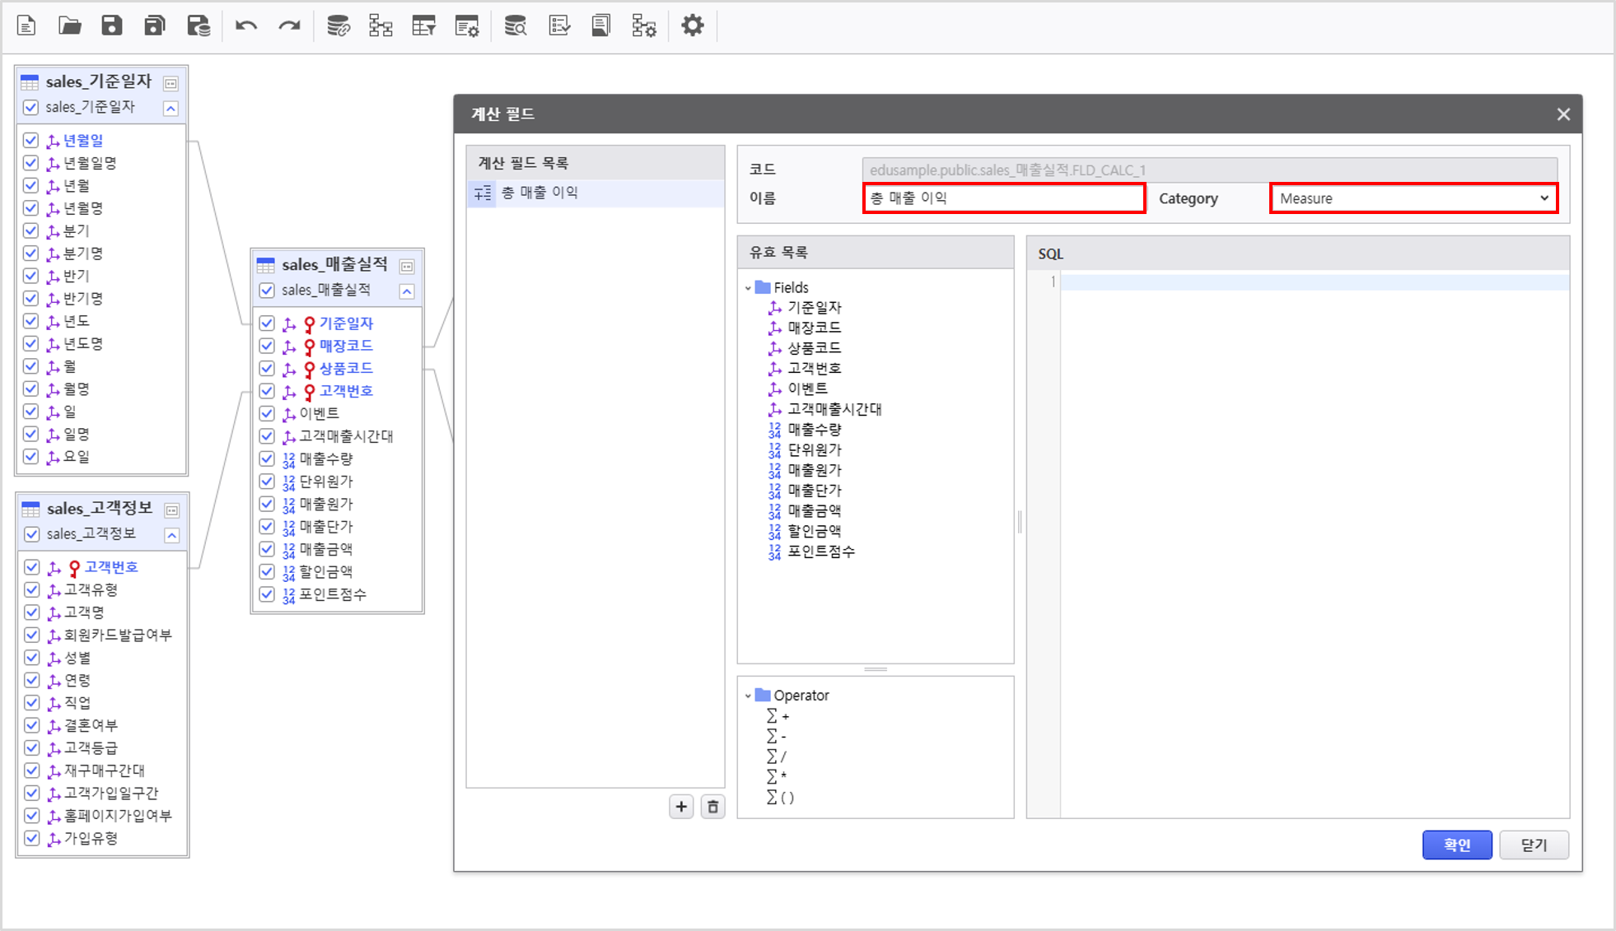Collapse the sales_매출실적 table field list
Screen dimensions: 1616x931
(407, 291)
